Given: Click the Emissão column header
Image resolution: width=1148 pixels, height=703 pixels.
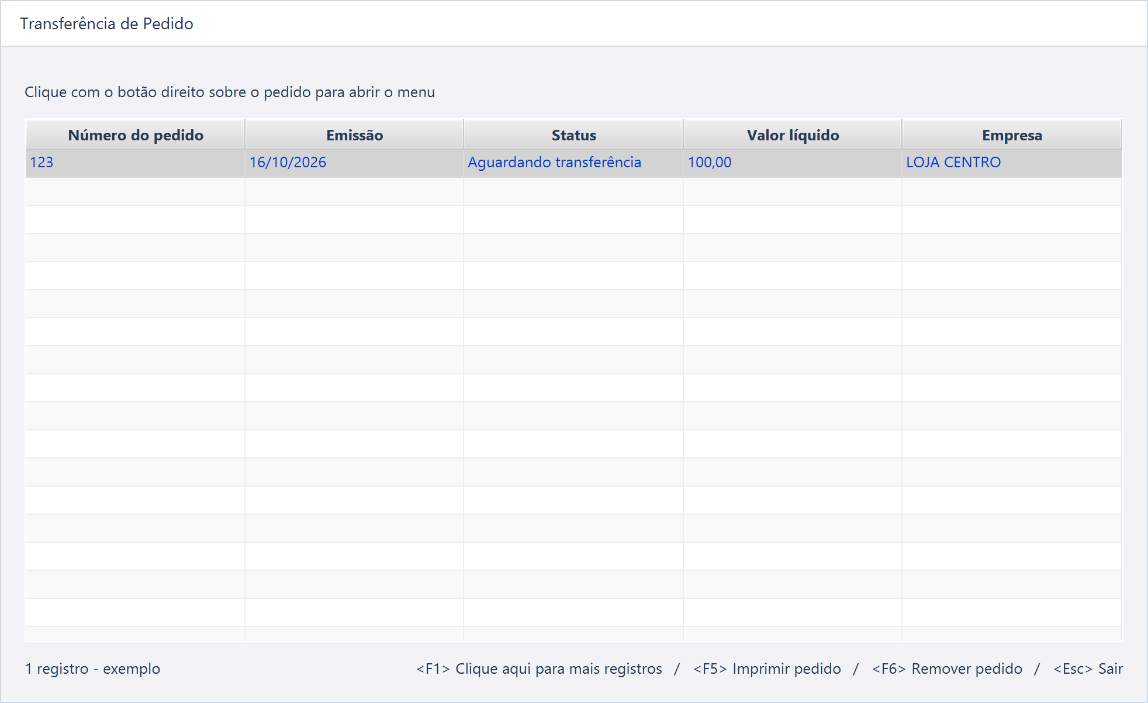Looking at the screenshot, I should tap(354, 135).
